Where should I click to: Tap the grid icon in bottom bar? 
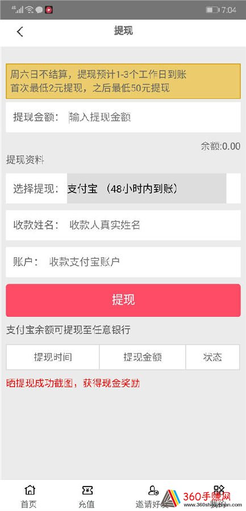(x=219, y=490)
